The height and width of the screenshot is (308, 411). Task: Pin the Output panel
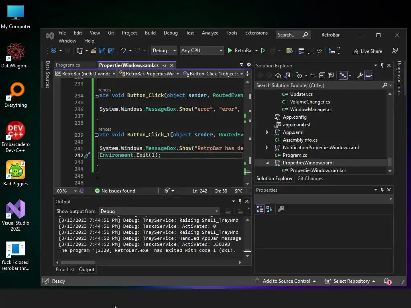[240, 201]
